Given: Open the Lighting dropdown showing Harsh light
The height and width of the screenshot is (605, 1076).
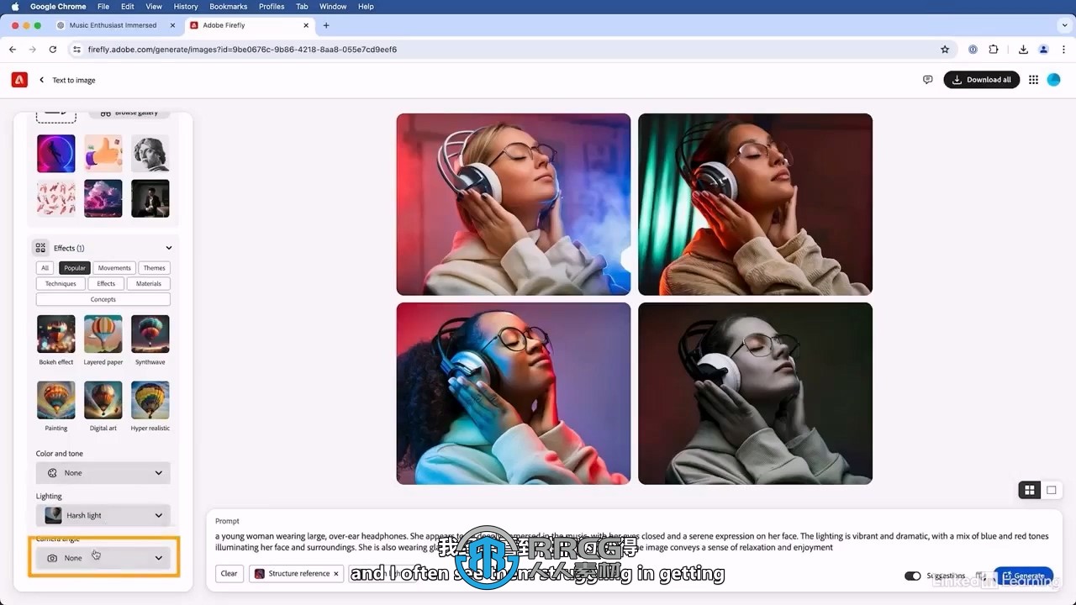Looking at the screenshot, I should tap(103, 515).
